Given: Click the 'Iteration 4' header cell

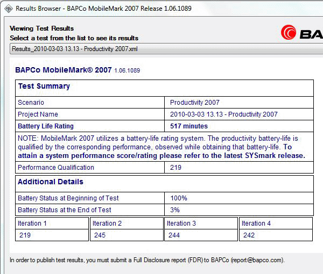Looking at the screenshot, I should pos(276,223).
